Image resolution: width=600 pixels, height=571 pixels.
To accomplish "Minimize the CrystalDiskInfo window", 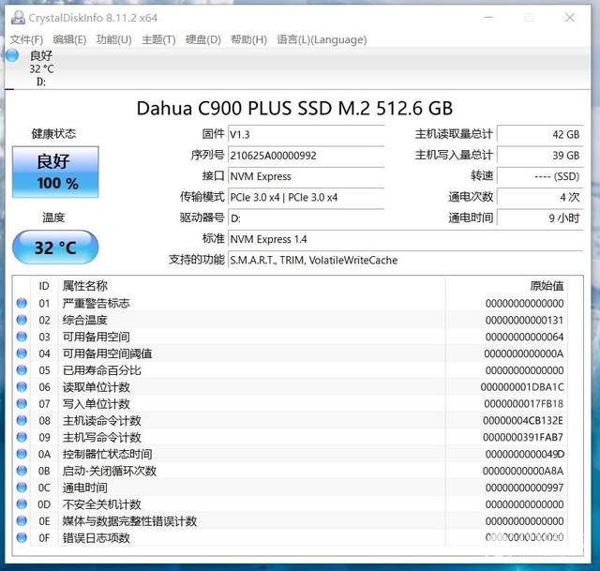I will click(x=488, y=17).
